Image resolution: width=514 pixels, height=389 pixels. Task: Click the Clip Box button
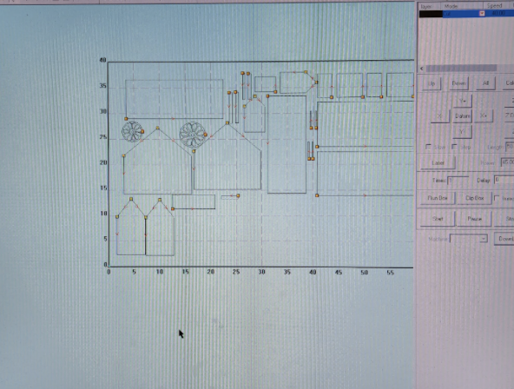(474, 198)
